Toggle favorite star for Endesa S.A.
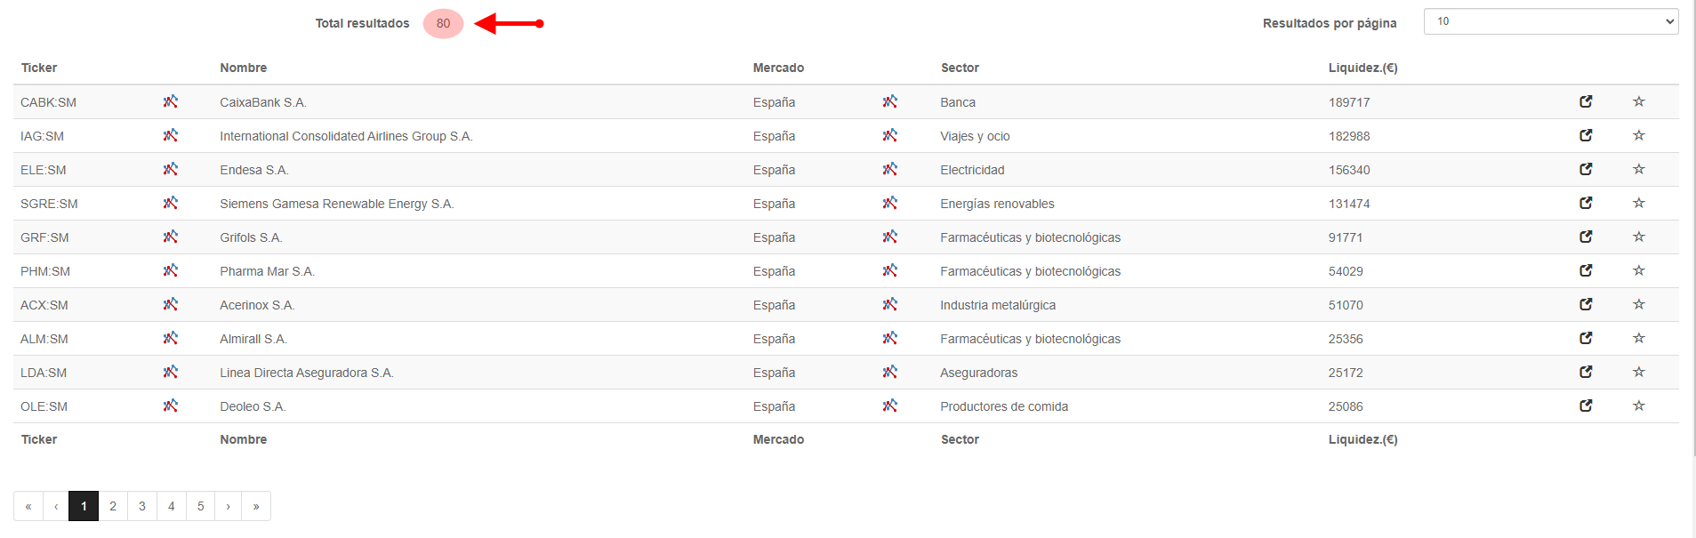This screenshot has height=538, width=1696. [x=1638, y=169]
